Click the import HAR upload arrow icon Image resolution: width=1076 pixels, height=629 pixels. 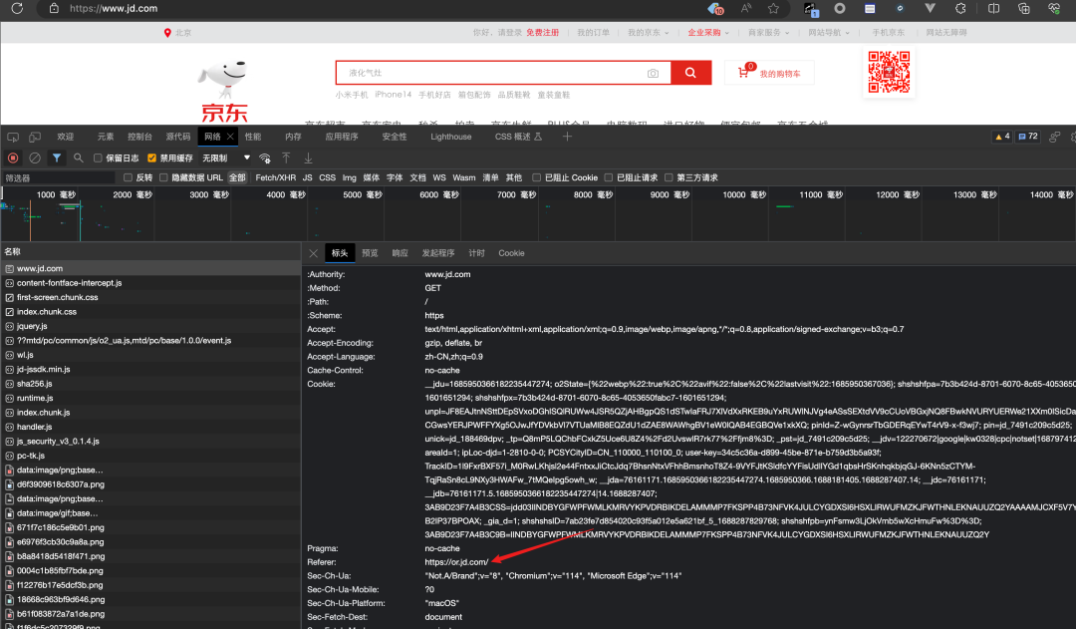[286, 157]
